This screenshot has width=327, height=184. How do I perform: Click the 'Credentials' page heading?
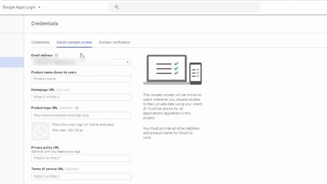click(44, 24)
